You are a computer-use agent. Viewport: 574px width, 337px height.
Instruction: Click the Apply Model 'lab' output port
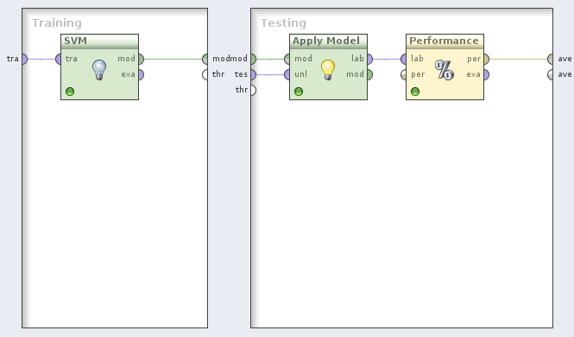pos(370,59)
